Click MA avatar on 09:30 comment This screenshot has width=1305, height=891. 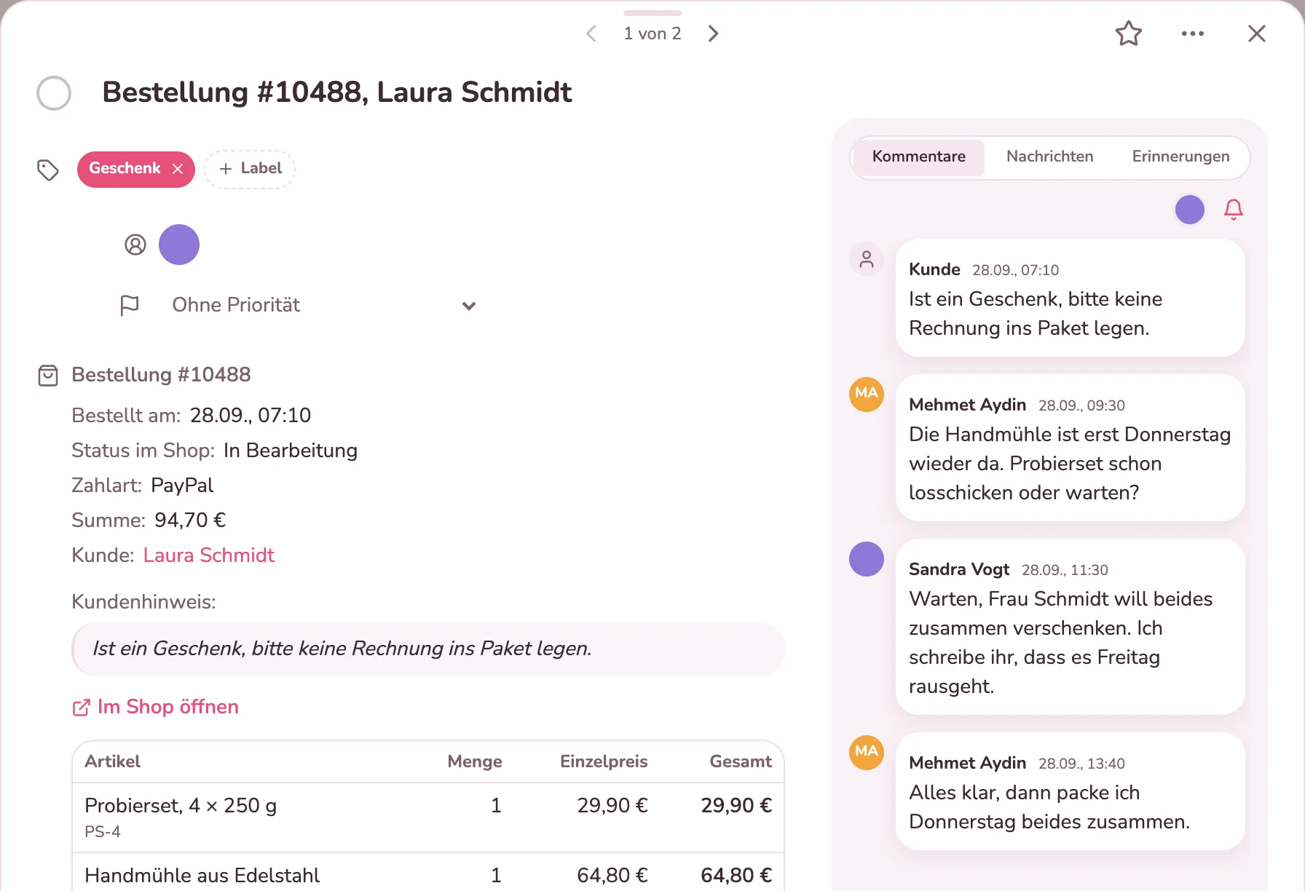point(867,395)
